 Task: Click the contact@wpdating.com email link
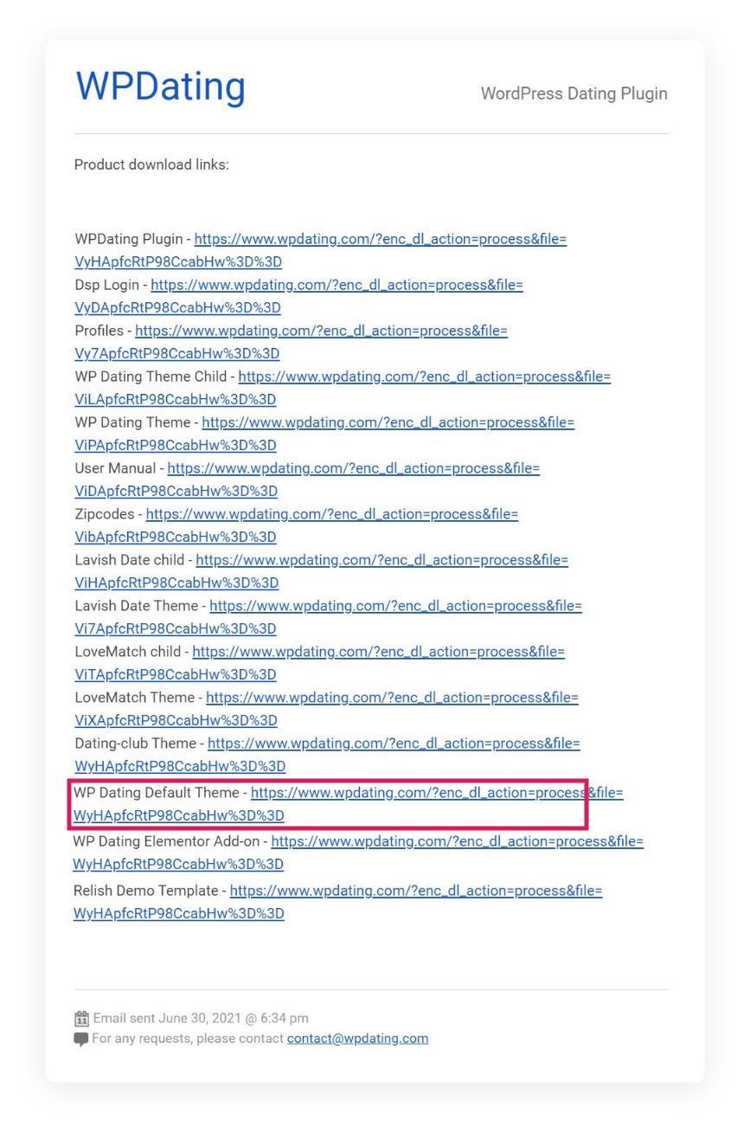click(x=358, y=1039)
